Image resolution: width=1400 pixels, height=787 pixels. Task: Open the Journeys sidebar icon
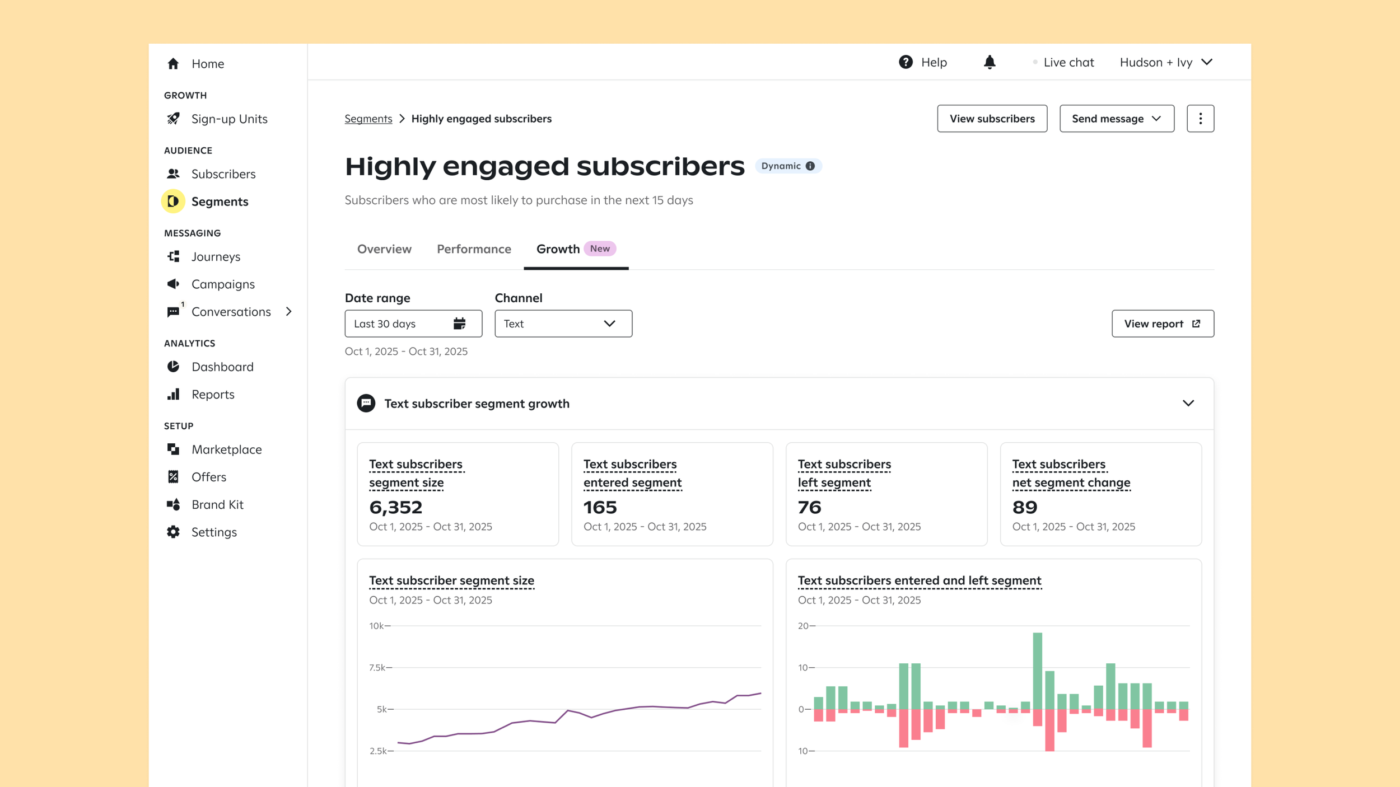[174, 256]
